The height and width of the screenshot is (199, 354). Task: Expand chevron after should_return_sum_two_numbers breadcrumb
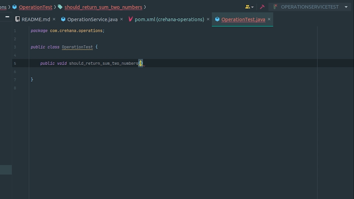click(145, 7)
